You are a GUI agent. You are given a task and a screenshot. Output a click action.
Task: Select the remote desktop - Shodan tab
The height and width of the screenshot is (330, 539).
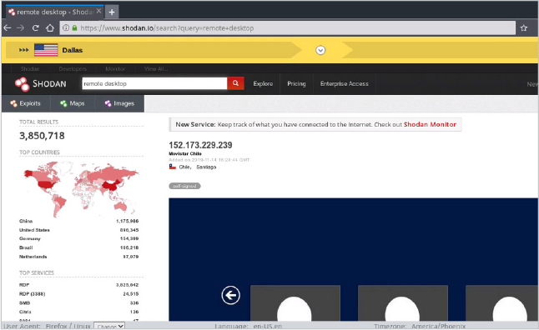pyautogui.click(x=55, y=12)
